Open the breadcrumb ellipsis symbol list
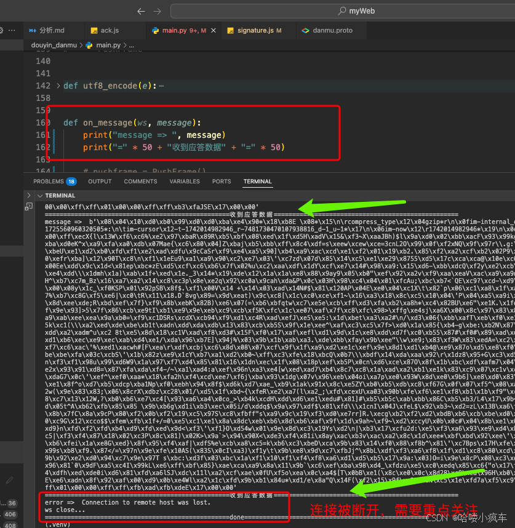 tap(132, 45)
